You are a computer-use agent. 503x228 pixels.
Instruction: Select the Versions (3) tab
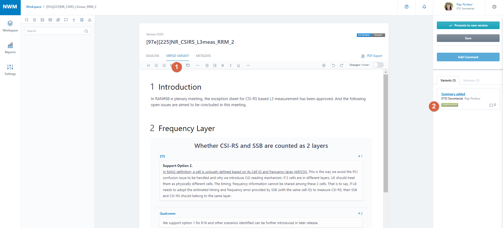(471, 80)
